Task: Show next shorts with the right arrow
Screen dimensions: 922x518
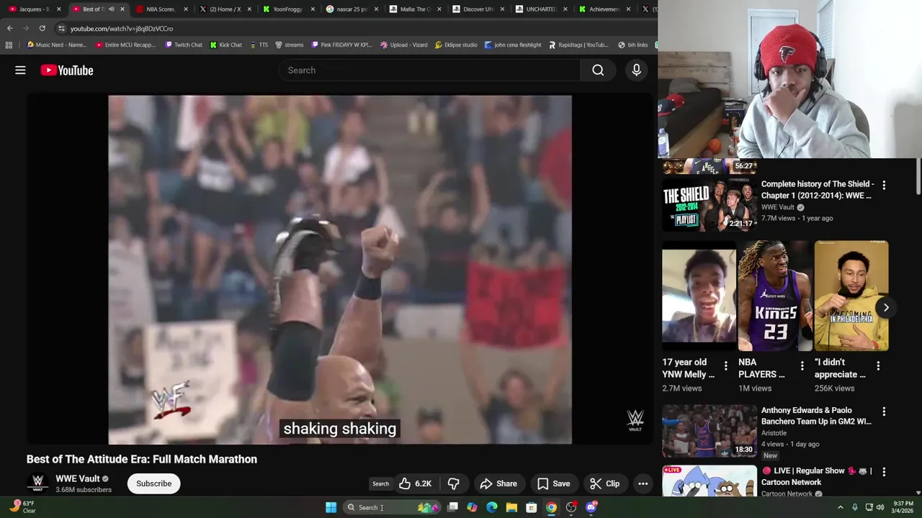Action: [x=886, y=307]
